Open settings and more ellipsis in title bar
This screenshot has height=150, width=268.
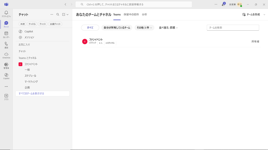[216, 4]
